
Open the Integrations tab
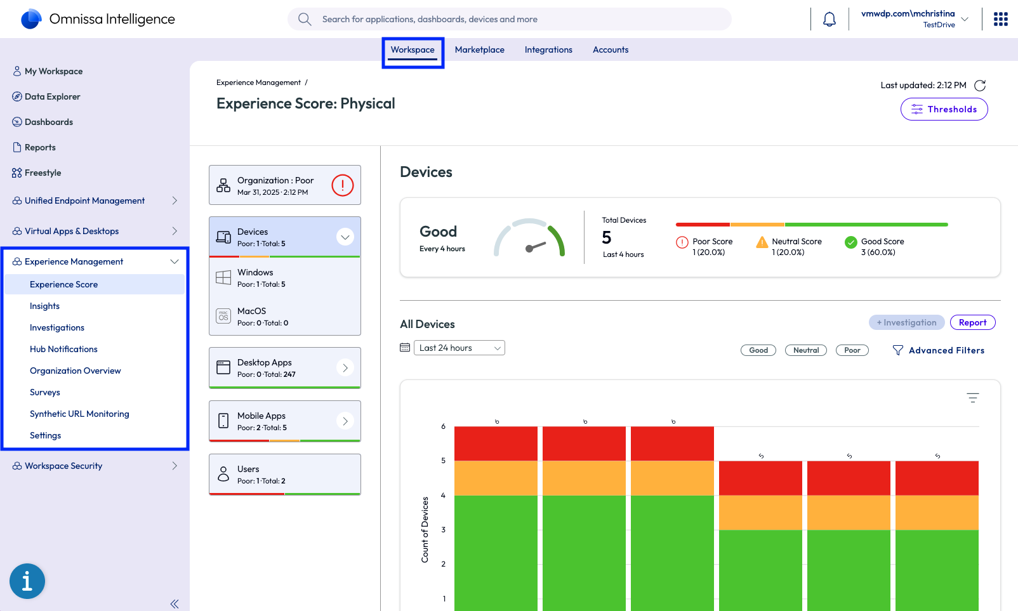(548, 50)
